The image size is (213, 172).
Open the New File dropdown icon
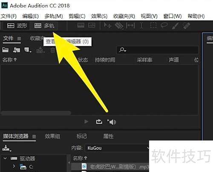pyautogui.click(x=28, y=50)
